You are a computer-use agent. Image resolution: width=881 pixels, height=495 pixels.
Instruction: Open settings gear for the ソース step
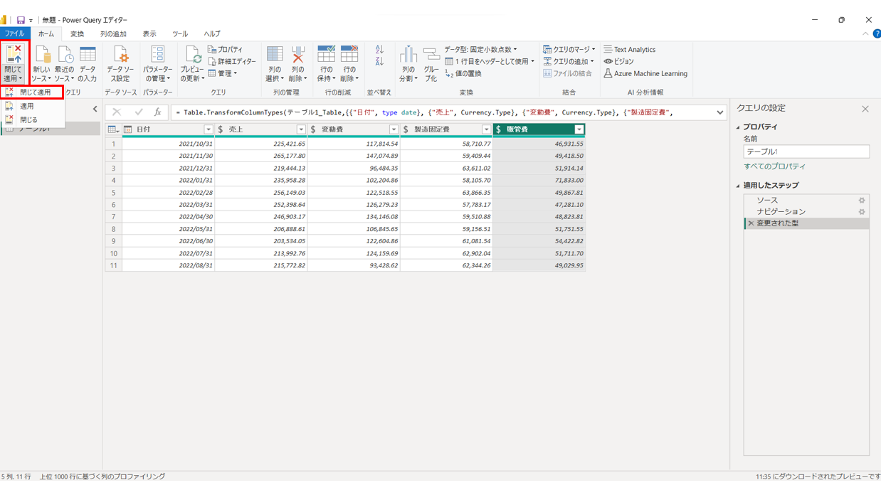click(862, 201)
